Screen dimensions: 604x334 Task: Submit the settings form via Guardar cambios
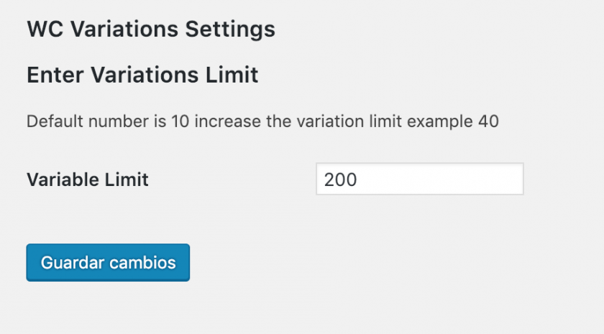(x=108, y=262)
